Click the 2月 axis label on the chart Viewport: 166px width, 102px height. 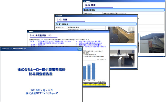click(89, 81)
